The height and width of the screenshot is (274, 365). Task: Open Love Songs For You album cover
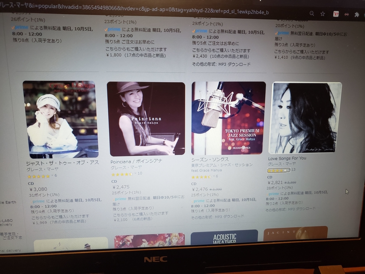pyautogui.click(x=305, y=117)
